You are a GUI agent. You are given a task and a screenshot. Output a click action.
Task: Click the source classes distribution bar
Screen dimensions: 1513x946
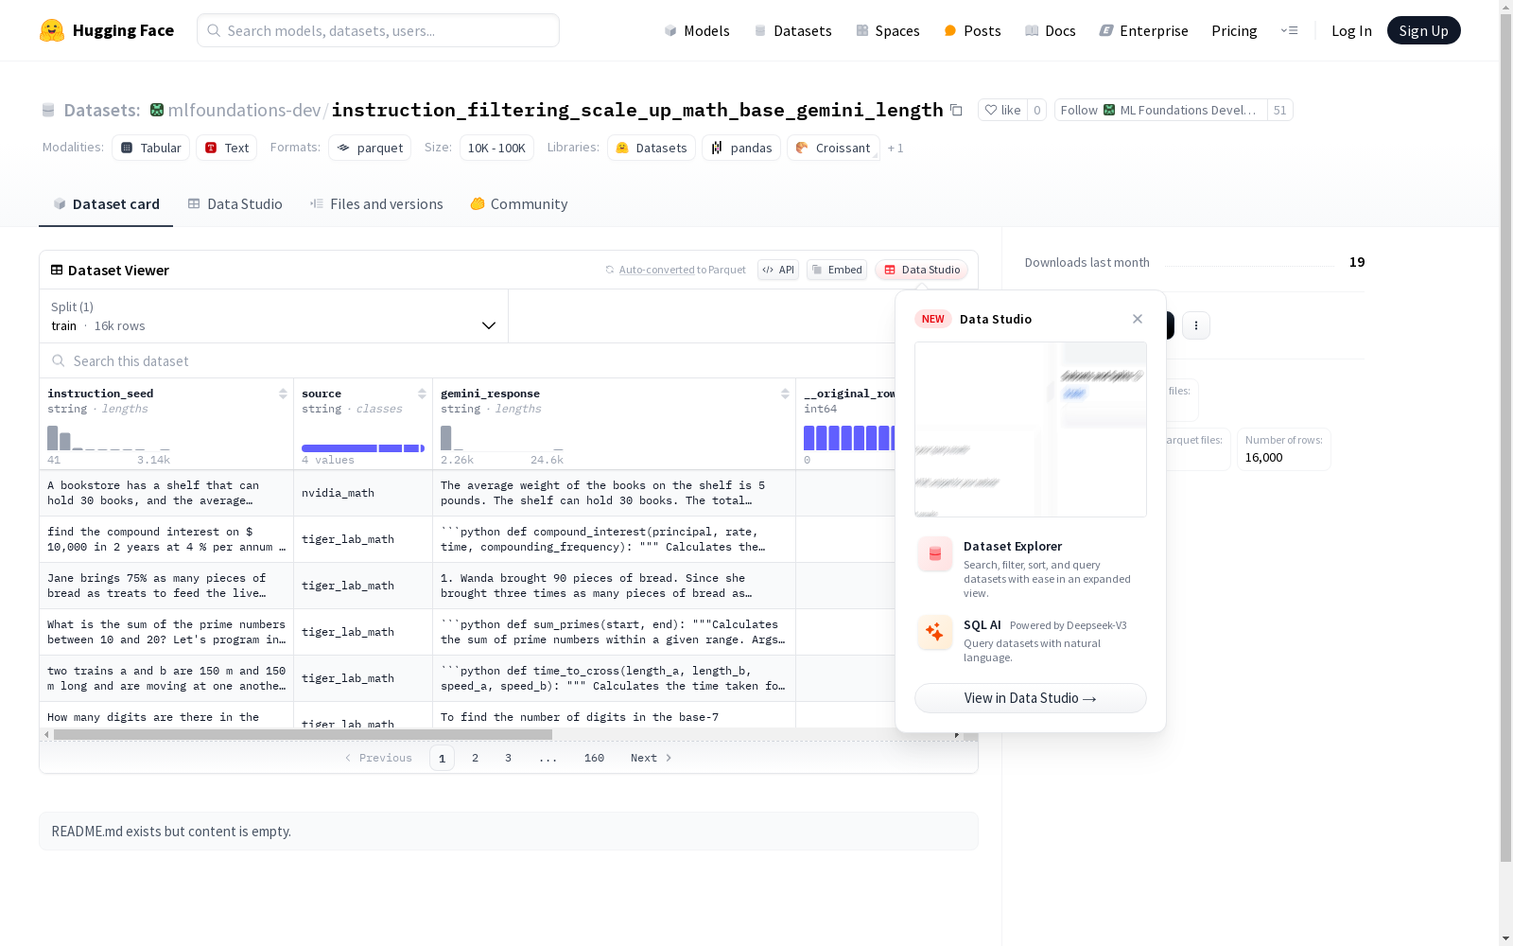[363, 448]
